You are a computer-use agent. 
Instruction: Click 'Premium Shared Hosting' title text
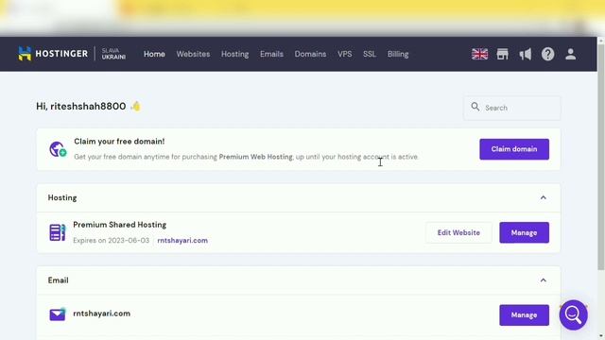pos(120,225)
